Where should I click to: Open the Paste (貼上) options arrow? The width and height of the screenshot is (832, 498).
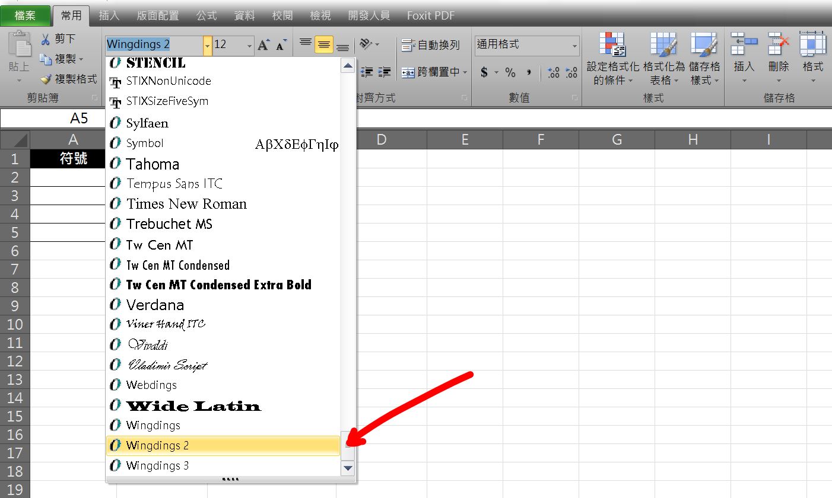click(x=20, y=81)
